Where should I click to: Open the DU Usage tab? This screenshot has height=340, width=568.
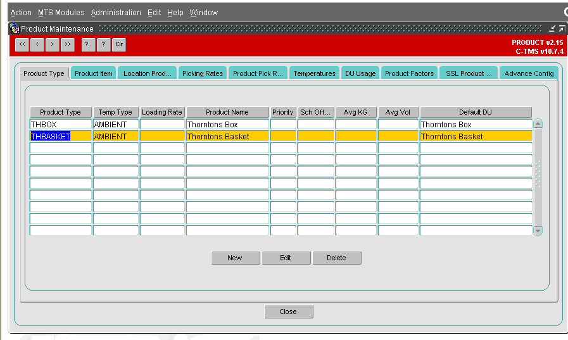point(360,73)
